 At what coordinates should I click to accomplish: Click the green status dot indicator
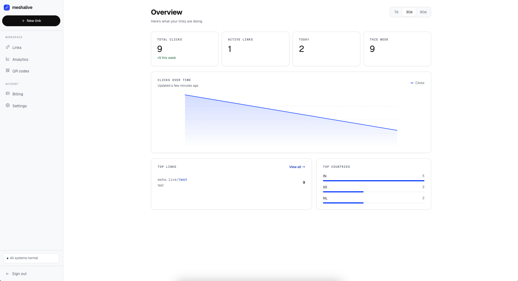8,258
